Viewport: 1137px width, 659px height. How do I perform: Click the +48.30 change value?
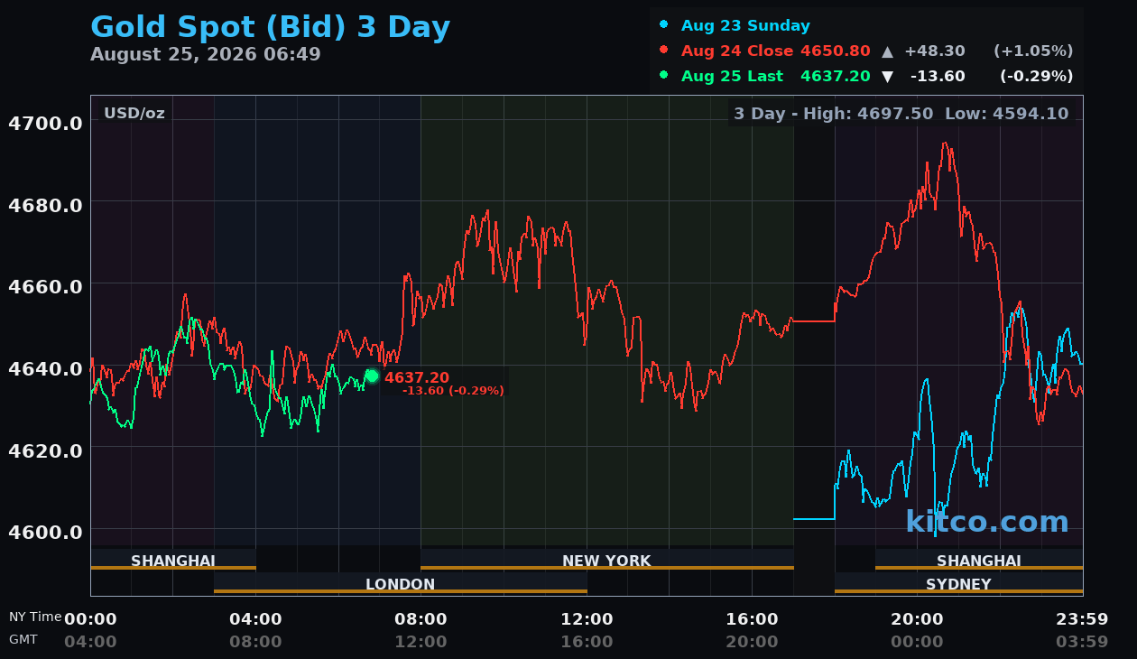pos(935,51)
